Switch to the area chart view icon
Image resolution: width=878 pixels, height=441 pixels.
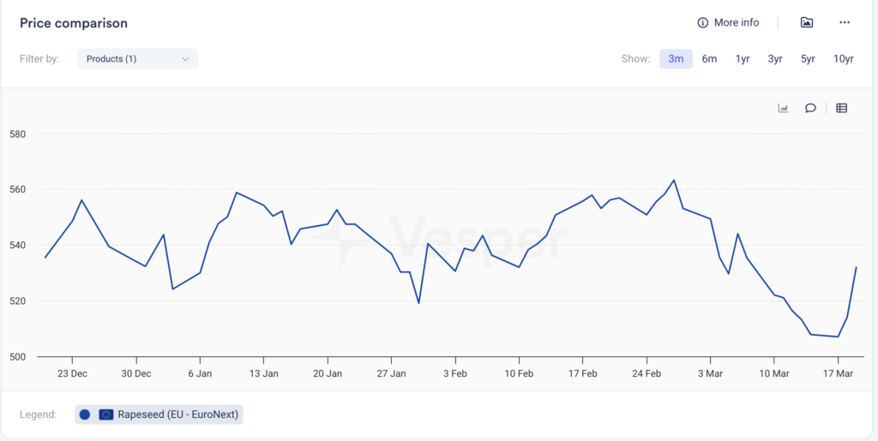(x=783, y=109)
